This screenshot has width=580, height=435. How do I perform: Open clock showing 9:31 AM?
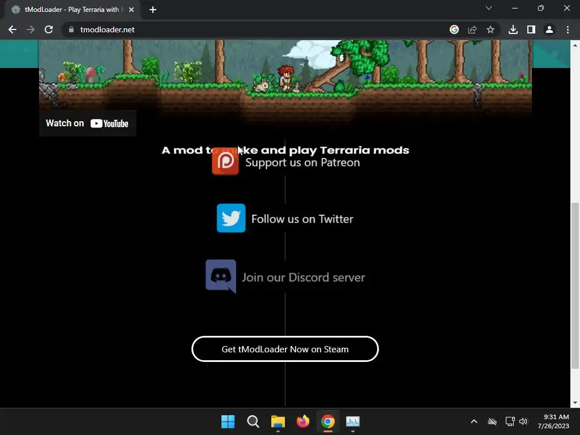click(x=553, y=421)
